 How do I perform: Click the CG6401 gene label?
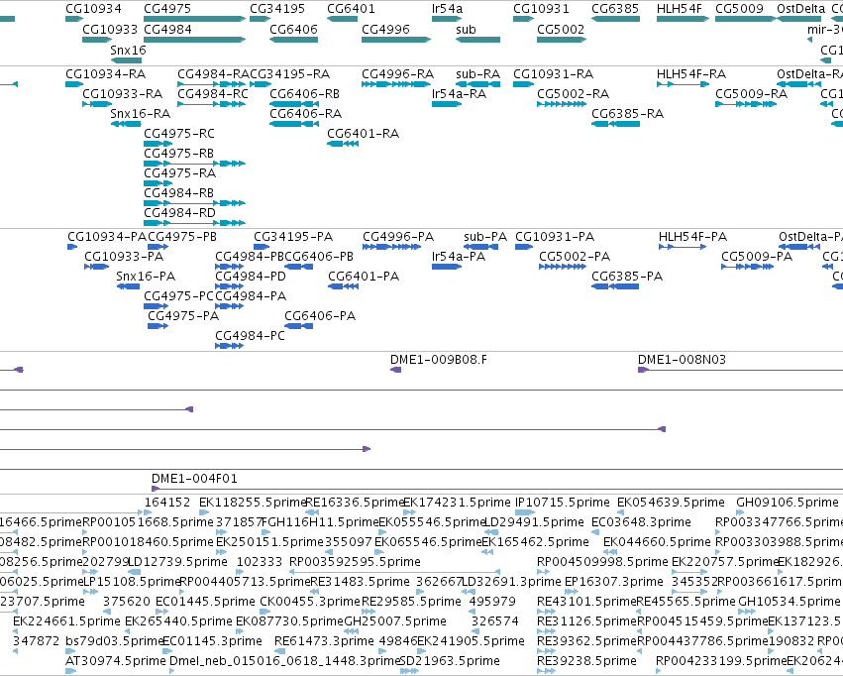(x=351, y=9)
